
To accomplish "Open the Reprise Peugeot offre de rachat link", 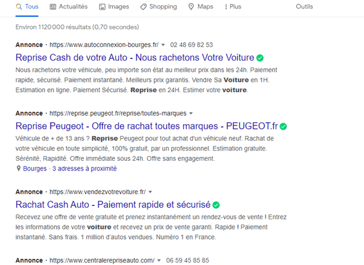I will pos(146,126).
